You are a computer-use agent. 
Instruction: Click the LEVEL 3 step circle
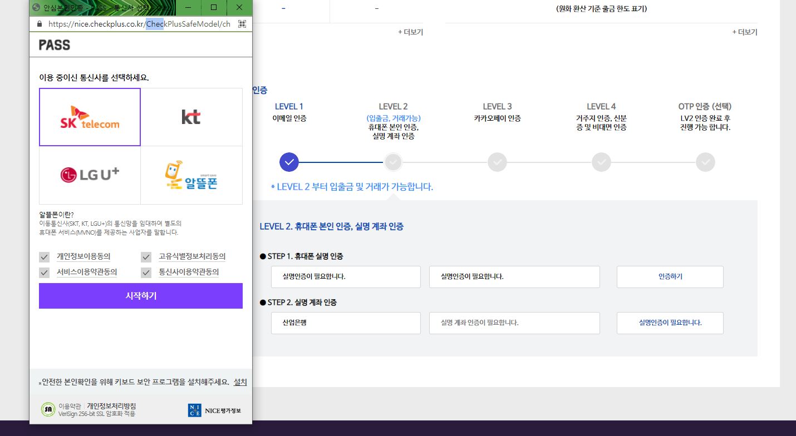[x=497, y=162]
